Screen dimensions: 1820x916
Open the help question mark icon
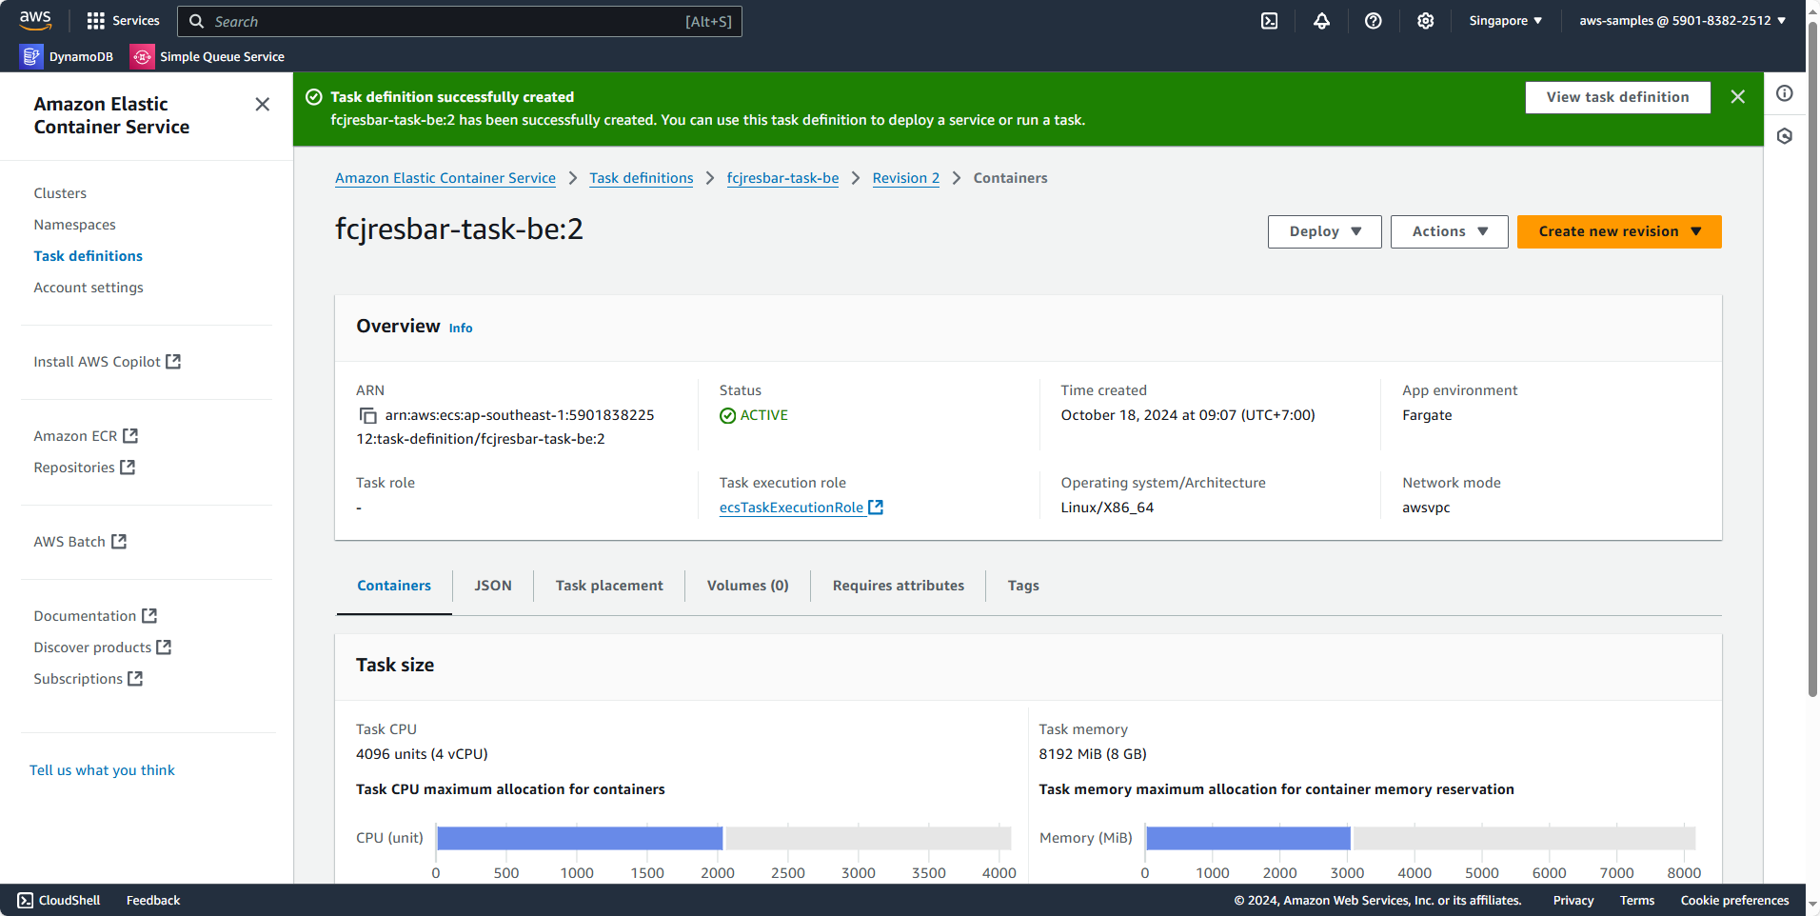(x=1373, y=21)
